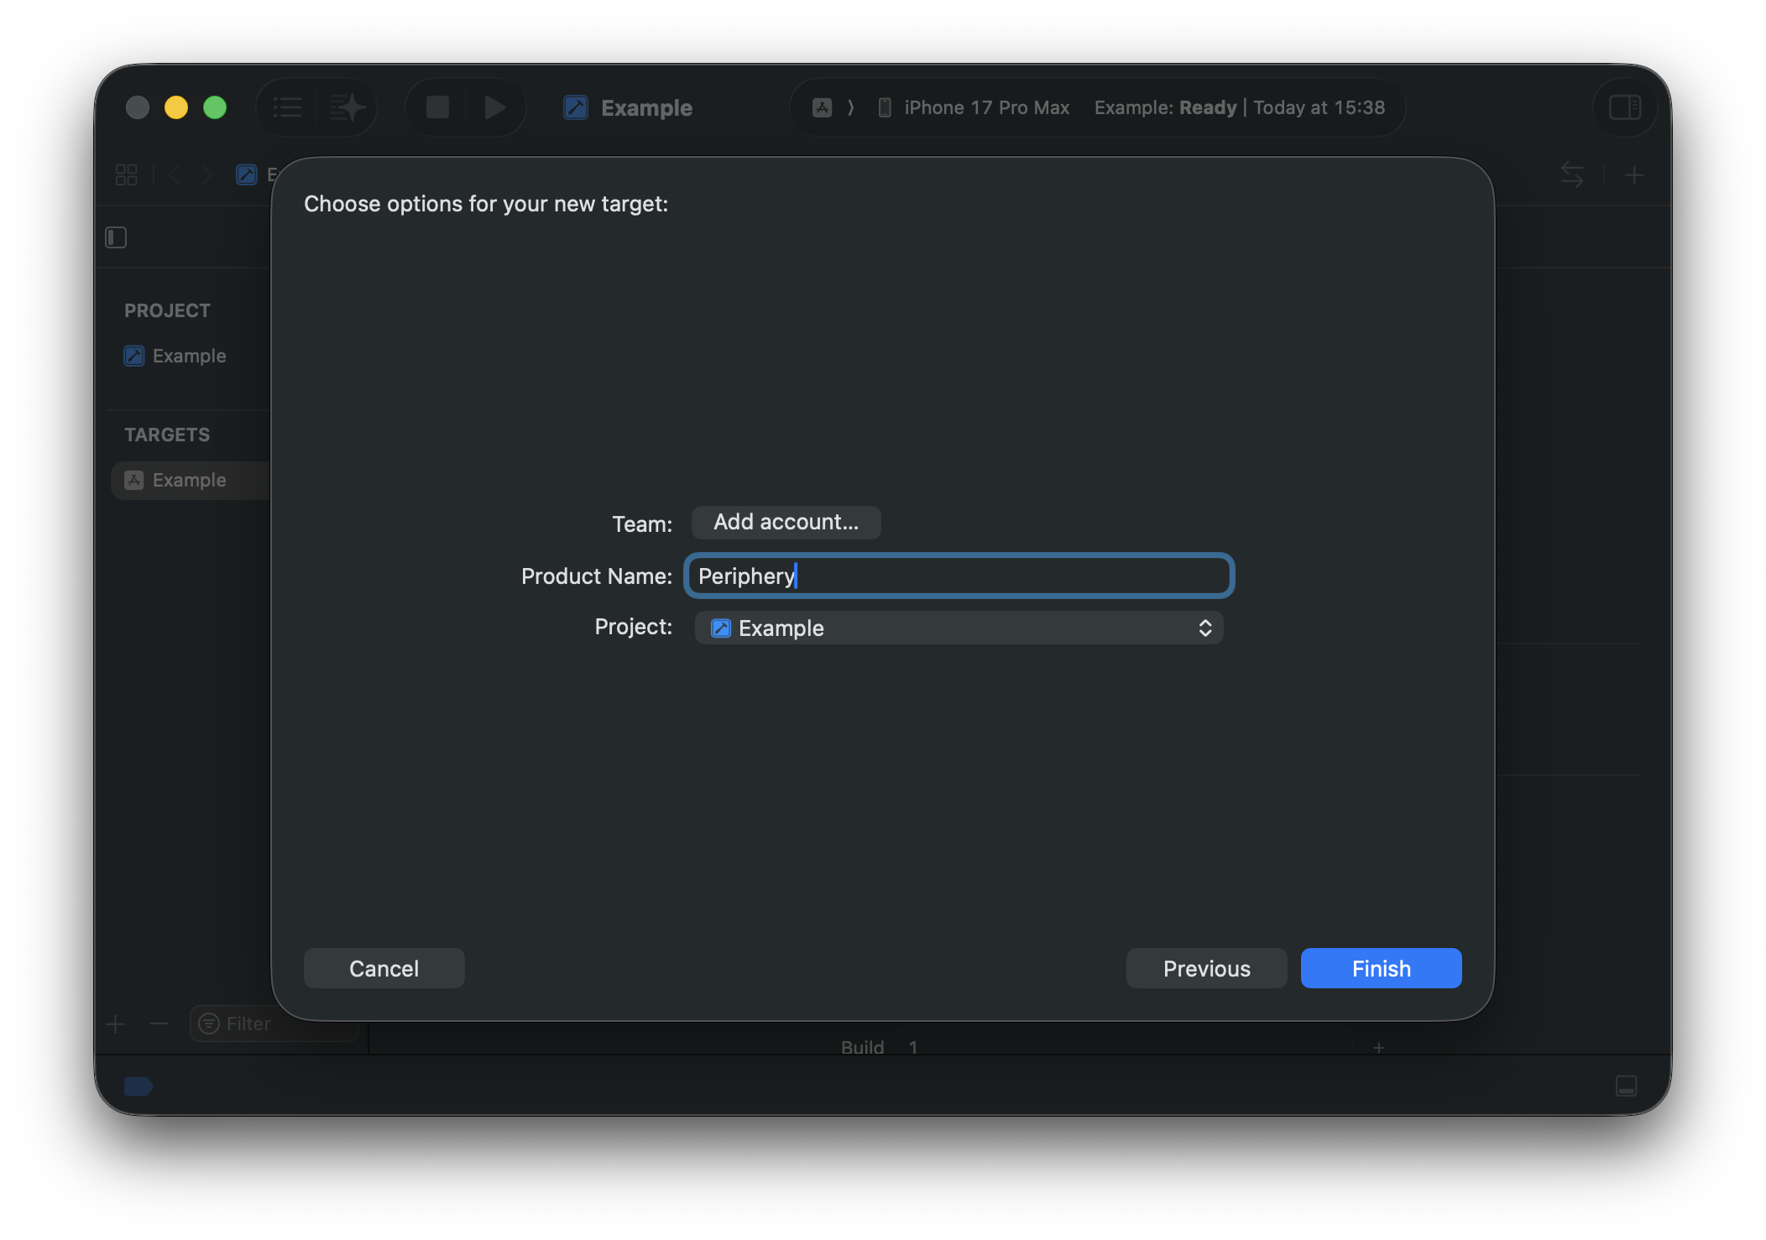
Task: Open the coding assistant sparkle icon
Action: (347, 107)
